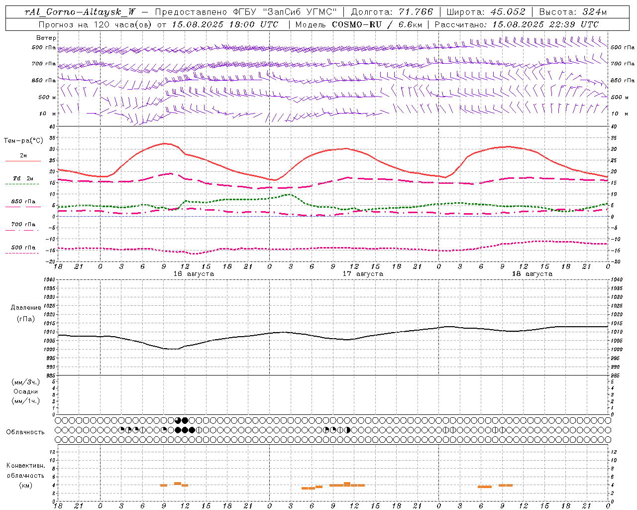Select the 'Широта: 45.052' header value
637x510 pixels.
tap(486, 12)
